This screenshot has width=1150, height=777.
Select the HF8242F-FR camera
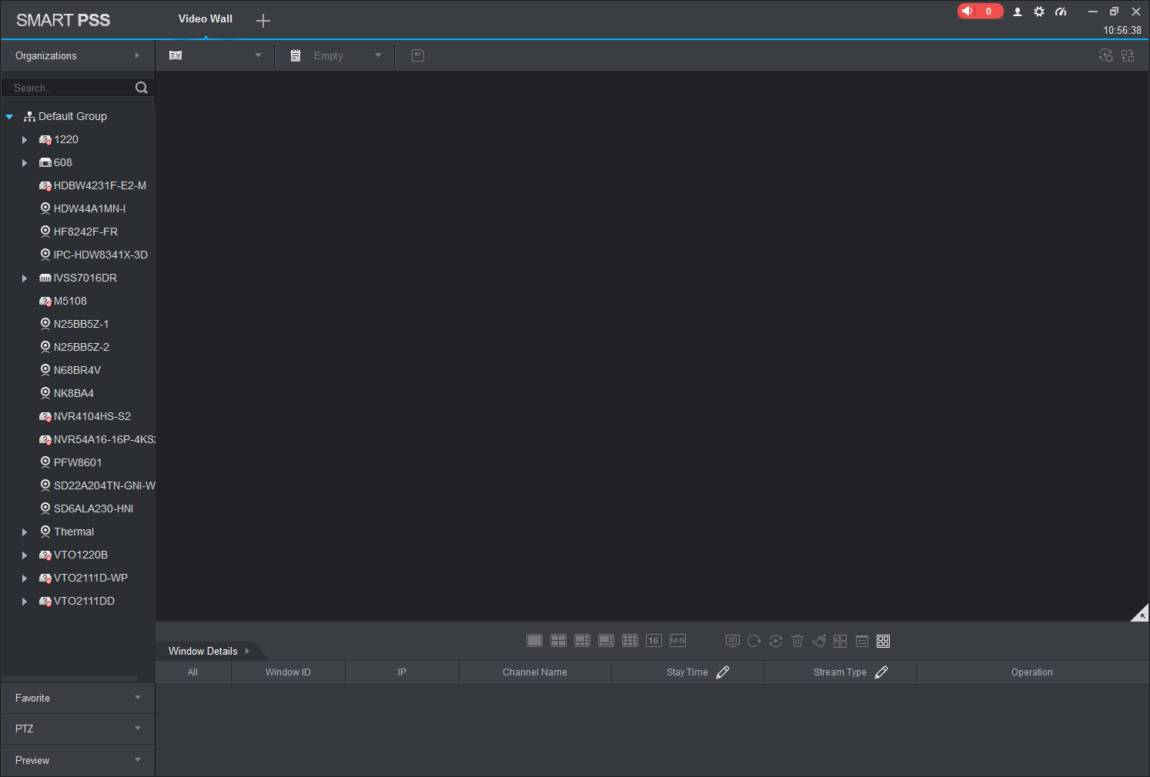tap(79, 232)
